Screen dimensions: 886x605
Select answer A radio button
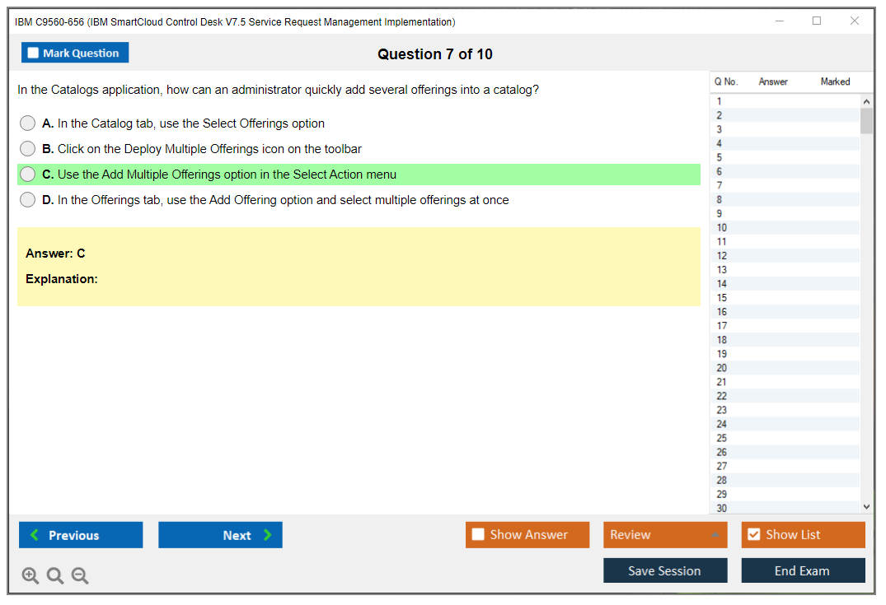pos(28,123)
